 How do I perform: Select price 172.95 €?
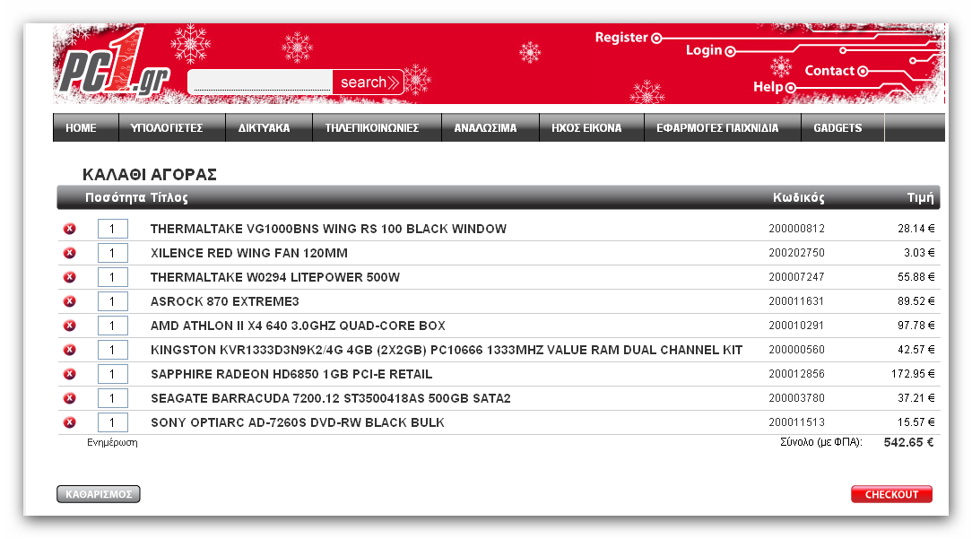pos(913,374)
